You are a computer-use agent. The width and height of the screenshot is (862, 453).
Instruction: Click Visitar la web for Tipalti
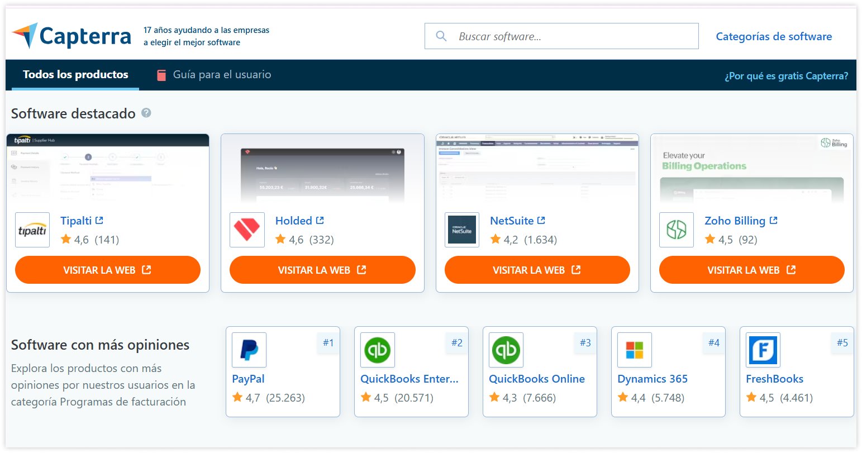pos(108,270)
